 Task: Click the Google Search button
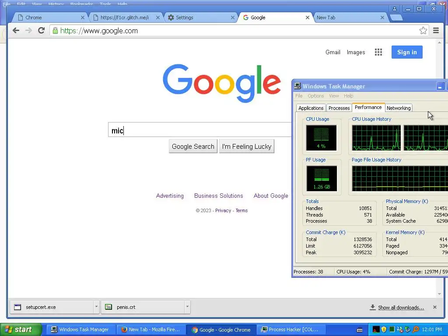193,146
